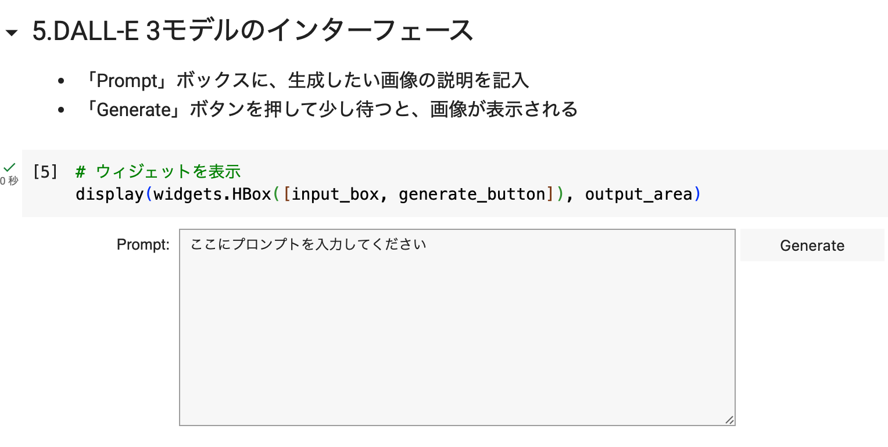Click 「Generate」 in the second bullet
This screenshot has height=447, width=888.
click(134, 109)
